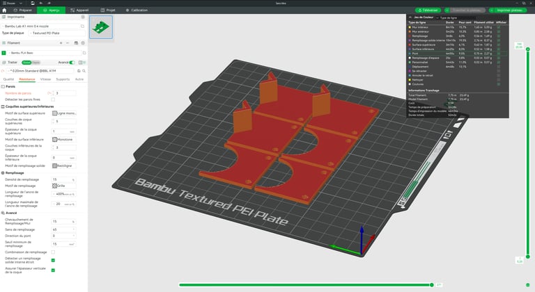Search process settings with the magnifier icon
Screen dimensions: 535x292
pos(84,71)
